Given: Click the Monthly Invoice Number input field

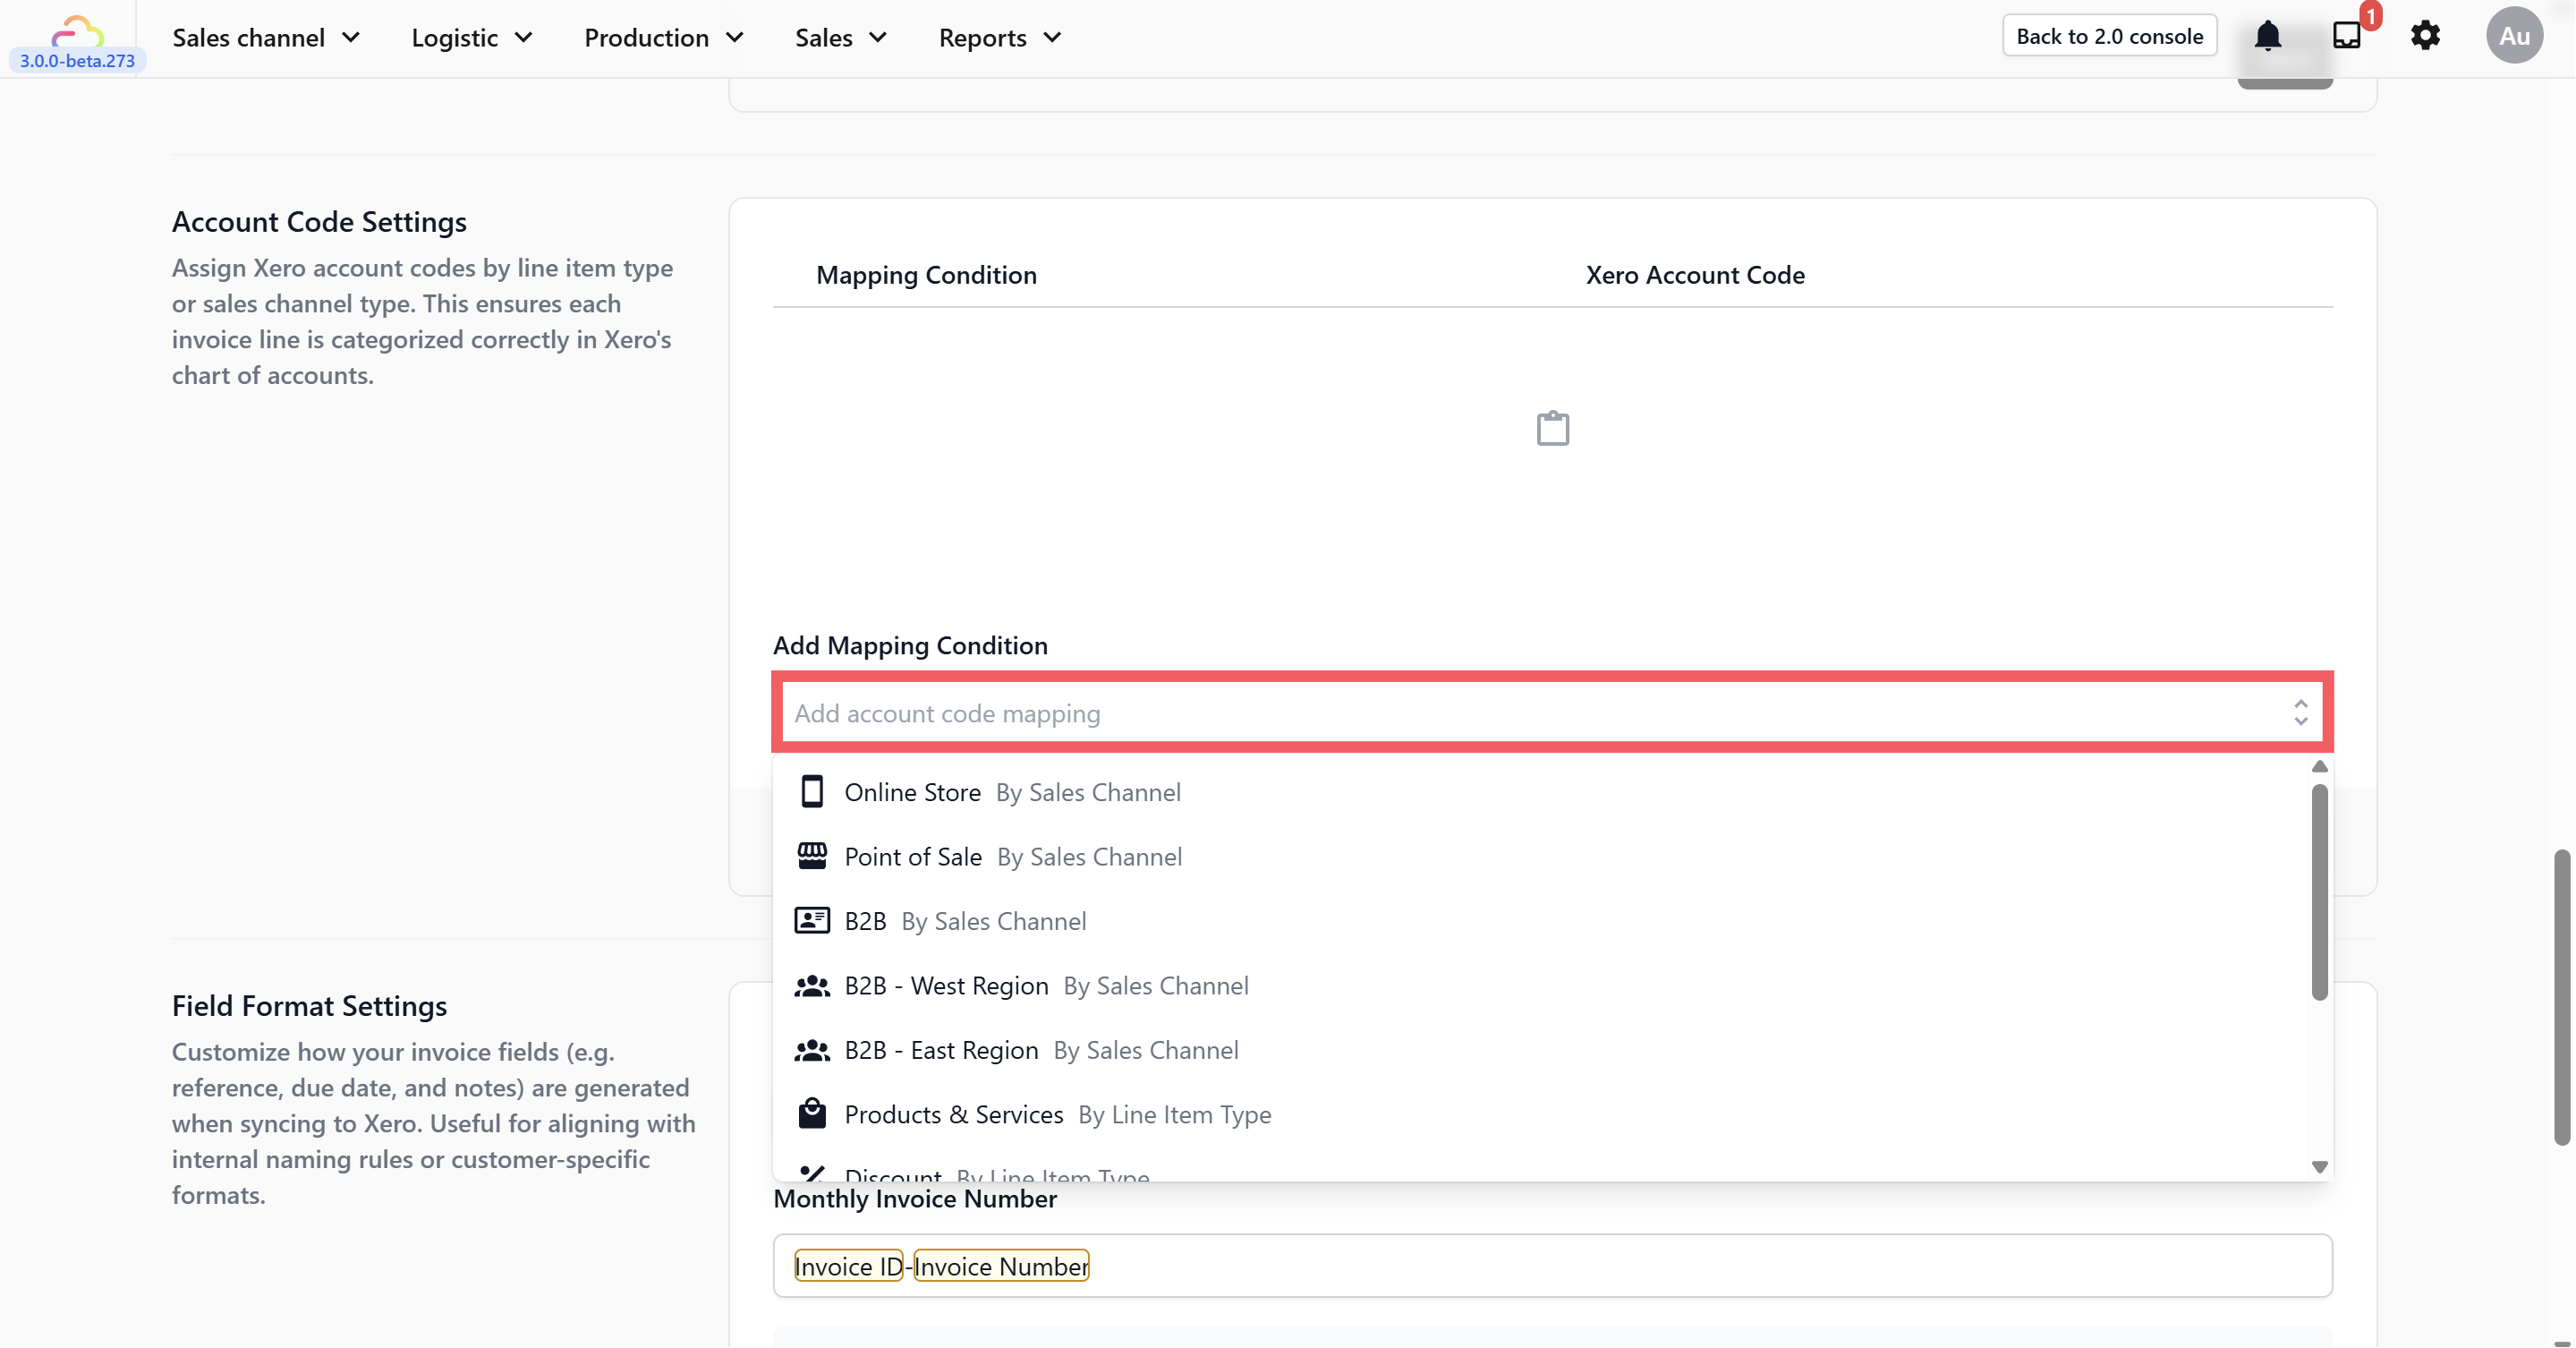Looking at the screenshot, I should click(x=1700, y=1266).
